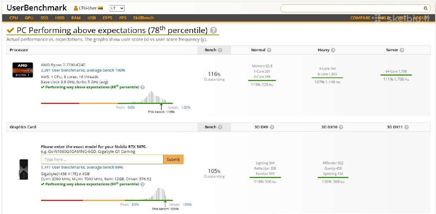Open the FPS menu item
436x214 pixels.
tap(123, 18)
